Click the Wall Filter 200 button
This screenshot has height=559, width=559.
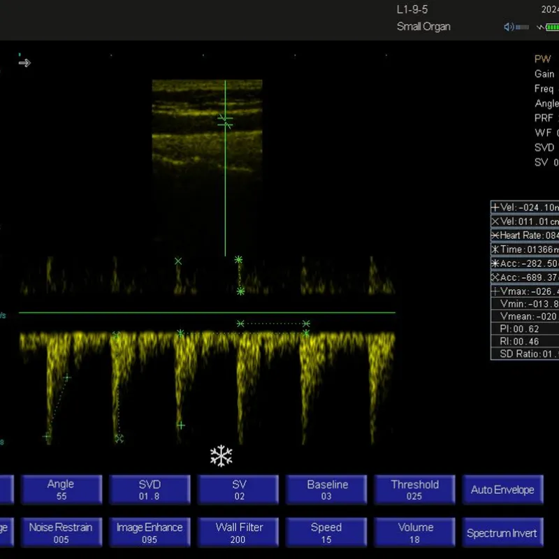tap(238, 532)
